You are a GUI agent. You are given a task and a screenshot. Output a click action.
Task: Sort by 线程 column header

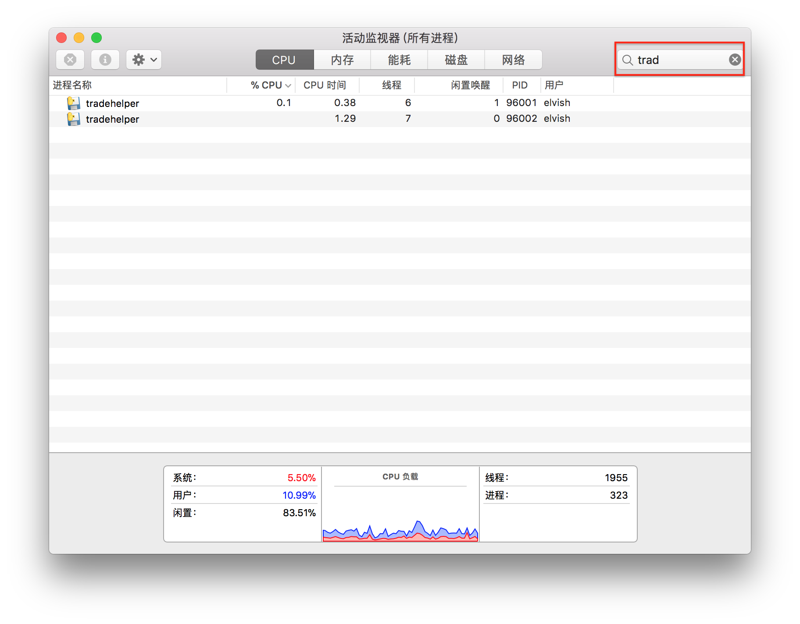click(x=387, y=85)
